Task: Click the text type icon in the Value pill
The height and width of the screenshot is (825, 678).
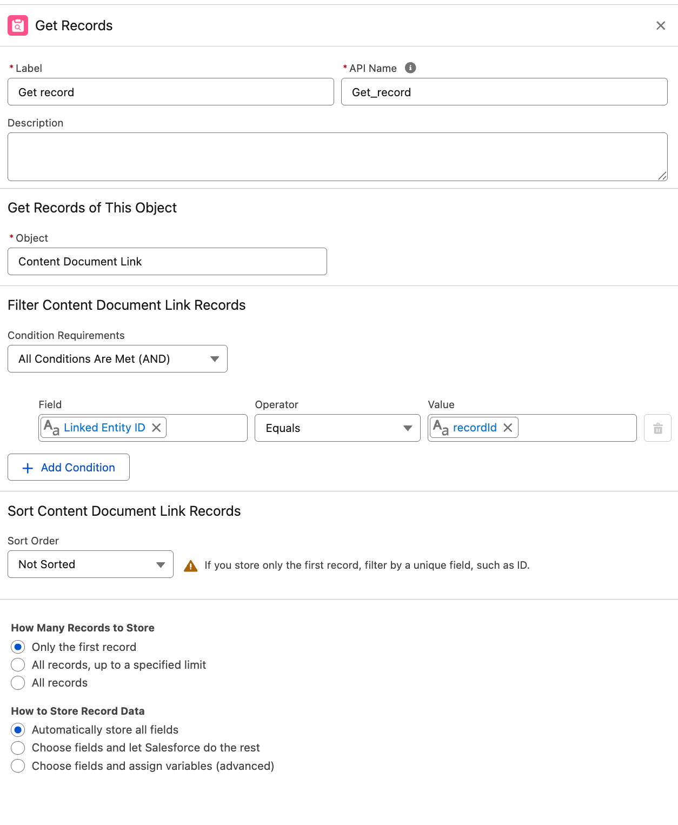Action: click(x=441, y=428)
